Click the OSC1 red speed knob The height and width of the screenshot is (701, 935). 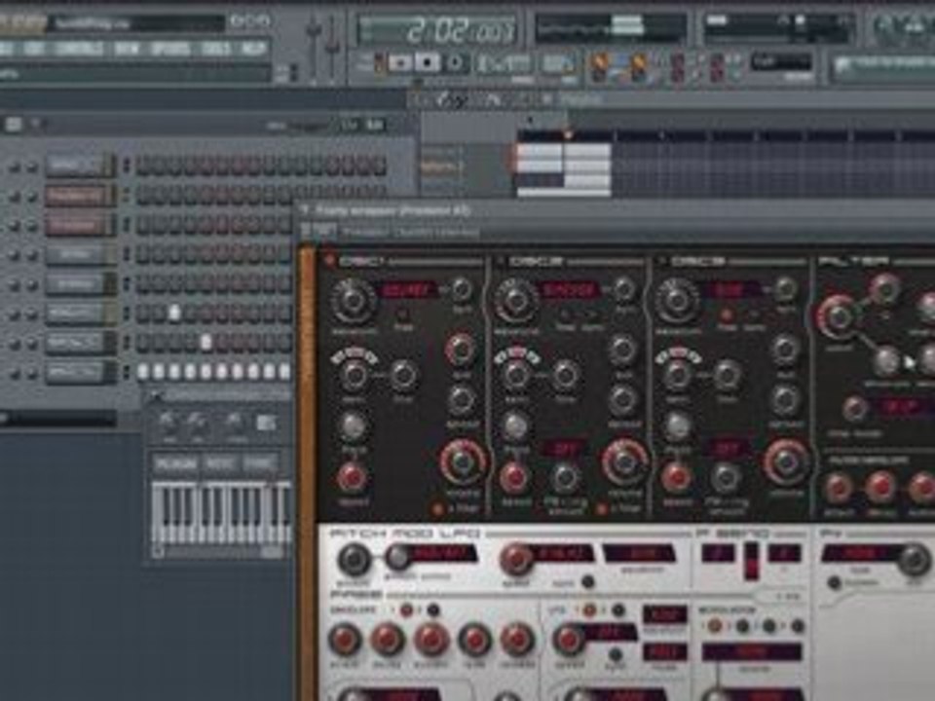(x=353, y=477)
